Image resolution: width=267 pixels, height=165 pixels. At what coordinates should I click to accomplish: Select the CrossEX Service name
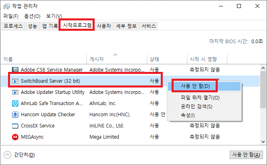[38, 126]
